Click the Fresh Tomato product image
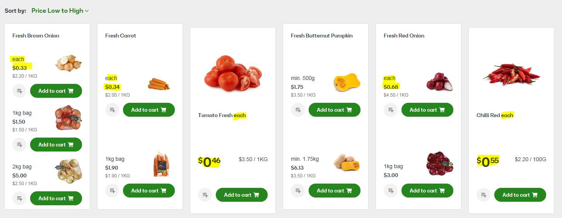Viewport: 562px width, 218px height. point(233,73)
